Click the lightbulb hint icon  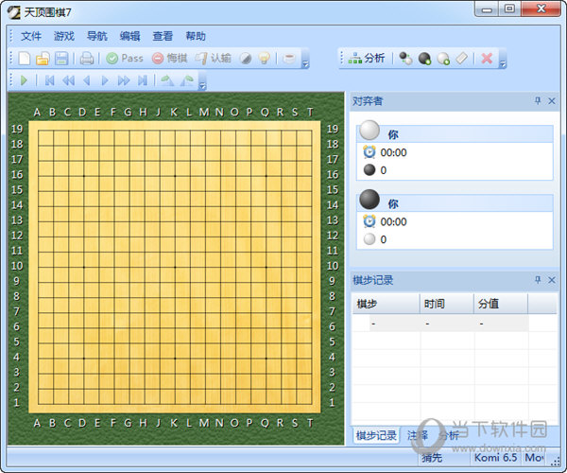[x=264, y=59]
